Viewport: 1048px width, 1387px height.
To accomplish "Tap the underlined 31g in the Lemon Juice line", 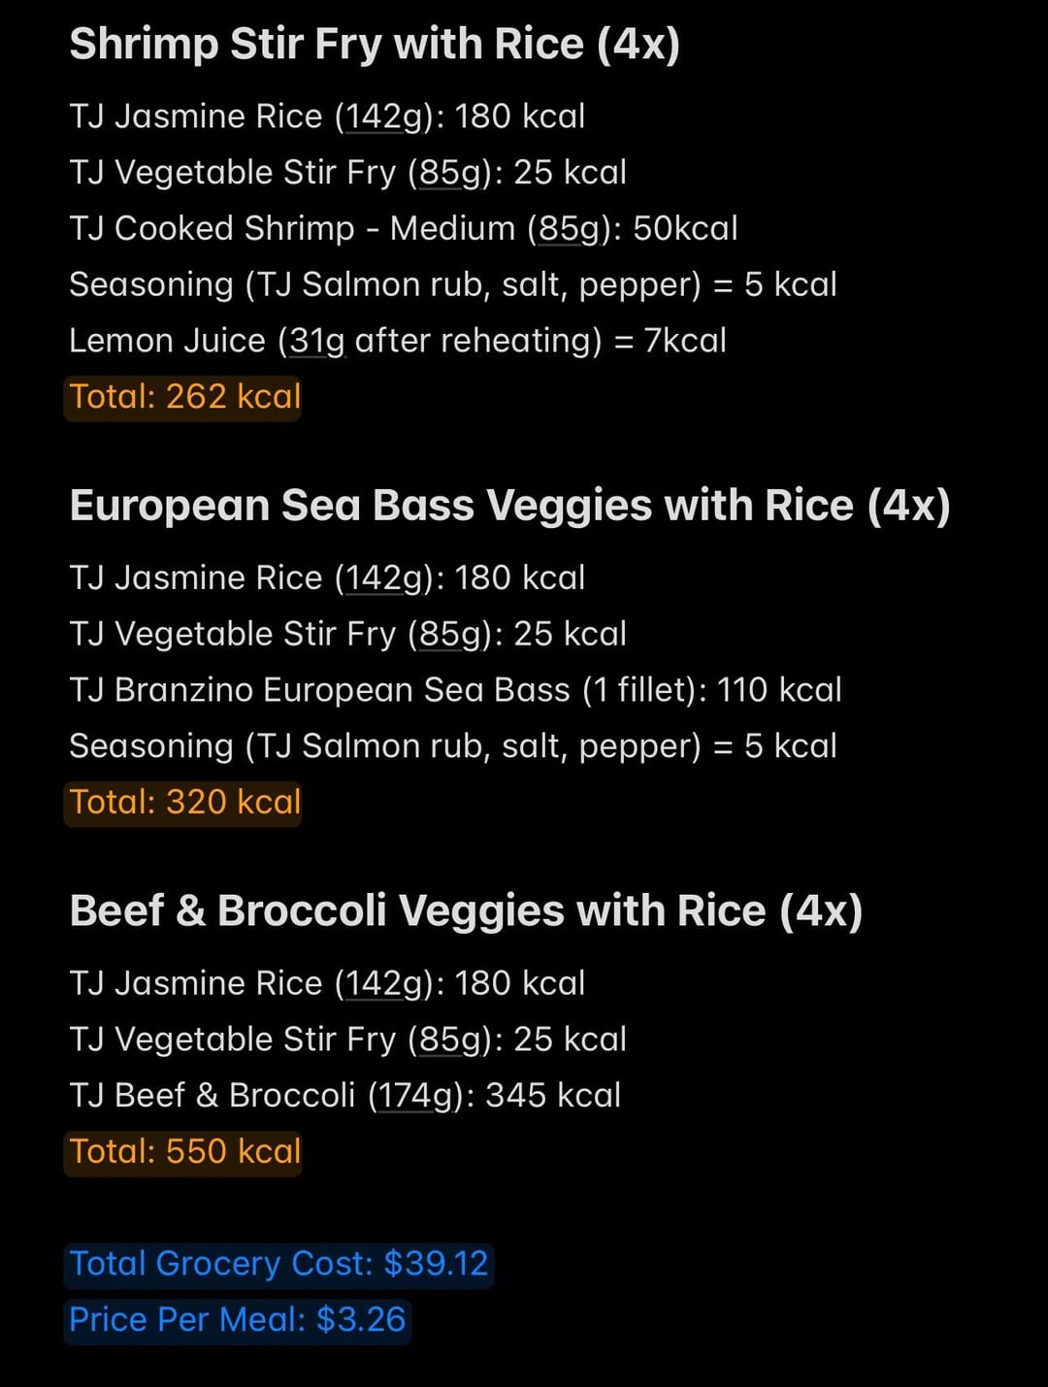I will [x=317, y=342].
